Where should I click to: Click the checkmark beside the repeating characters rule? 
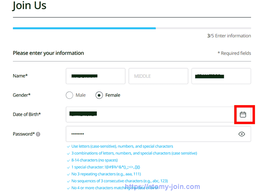coord(68,174)
